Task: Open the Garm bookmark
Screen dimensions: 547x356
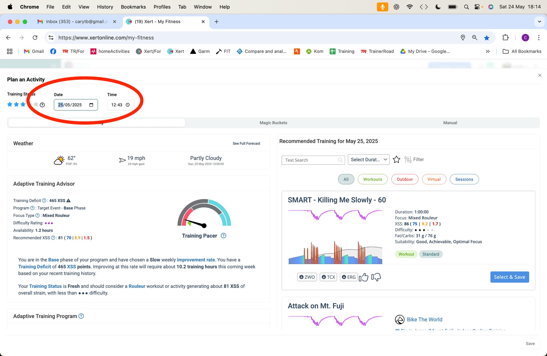Action: click(x=200, y=51)
